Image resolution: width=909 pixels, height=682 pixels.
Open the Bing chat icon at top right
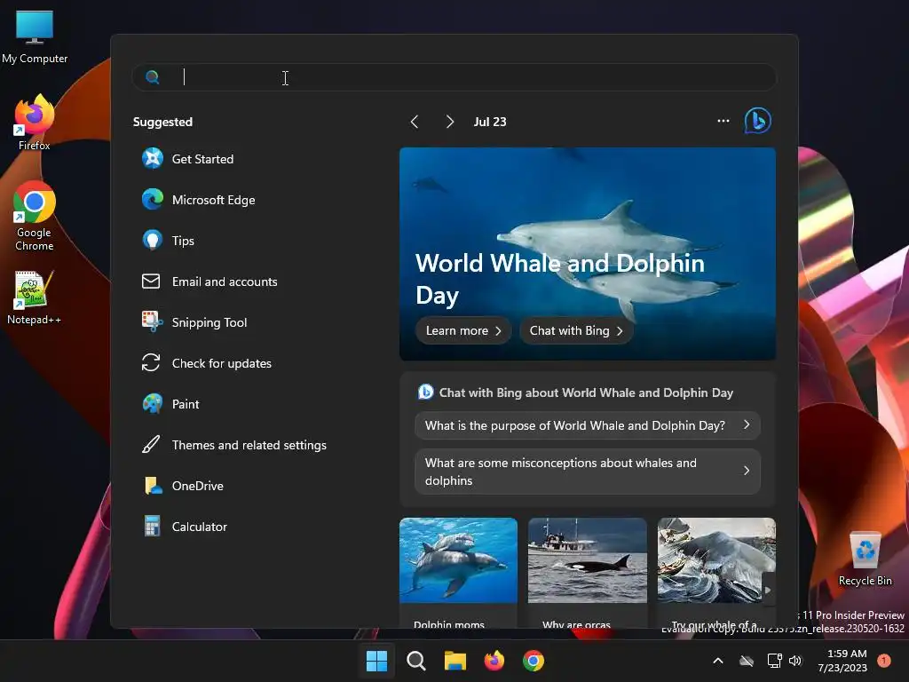758,121
